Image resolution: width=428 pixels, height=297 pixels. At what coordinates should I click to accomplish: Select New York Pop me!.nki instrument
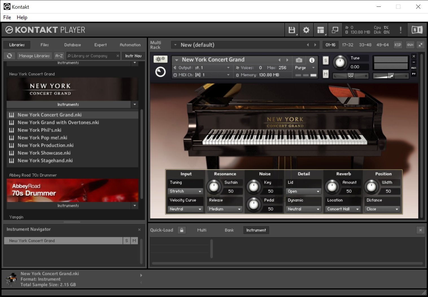pos(42,138)
